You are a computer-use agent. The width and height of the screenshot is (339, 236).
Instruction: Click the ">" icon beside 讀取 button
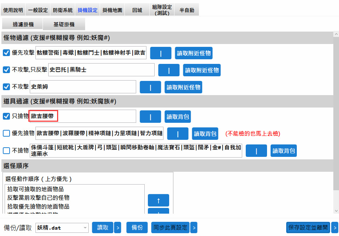pos(118,227)
